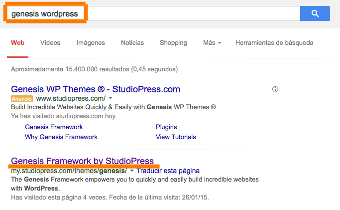Open Herramientas de búsqueda
The width and height of the screenshot is (340, 210).
coord(274,43)
